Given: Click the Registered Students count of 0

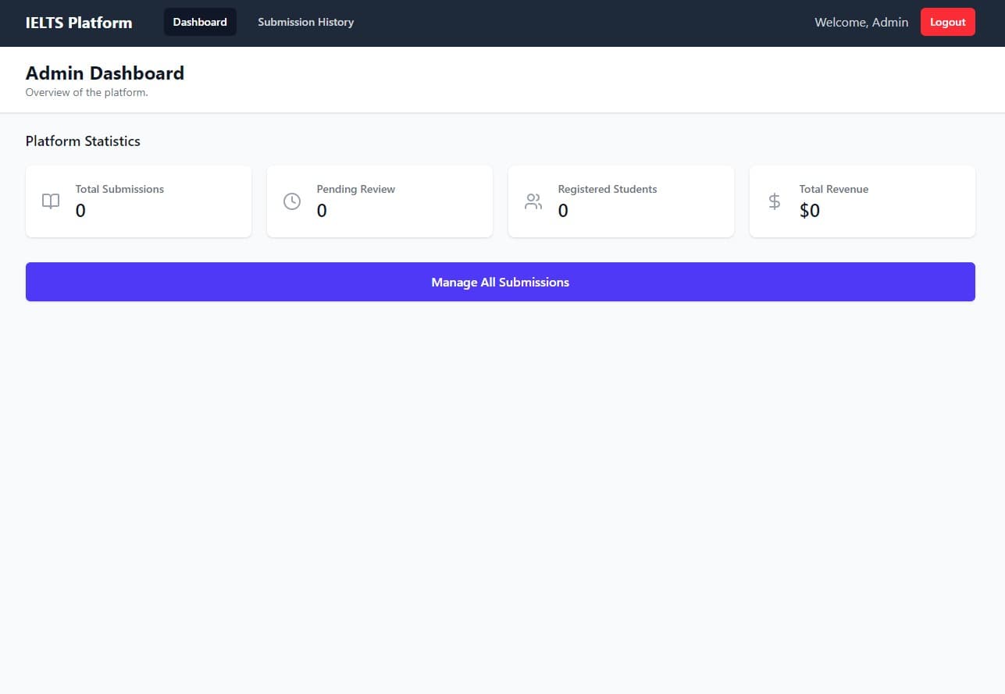Looking at the screenshot, I should coord(563,211).
